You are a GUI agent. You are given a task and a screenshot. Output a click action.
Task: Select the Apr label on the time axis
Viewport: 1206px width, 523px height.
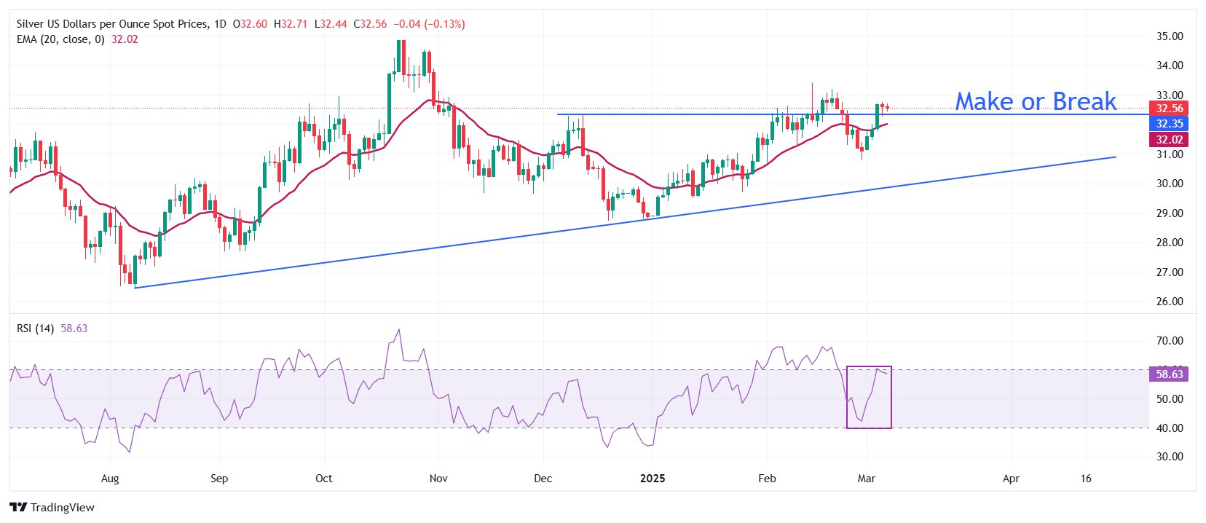coord(1010,479)
